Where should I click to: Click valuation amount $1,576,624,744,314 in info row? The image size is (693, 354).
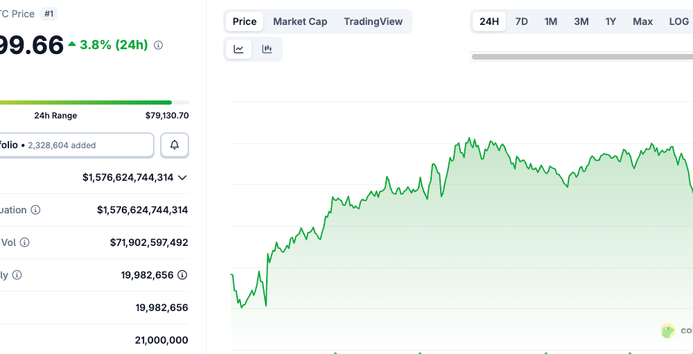coord(142,210)
